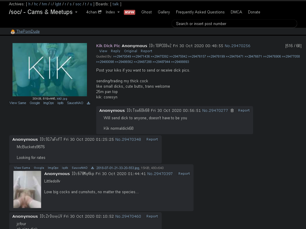Open the 'hc' archive link
Image resolution: width=306 pixels, height=229 pixels.
click(x=36, y=4)
